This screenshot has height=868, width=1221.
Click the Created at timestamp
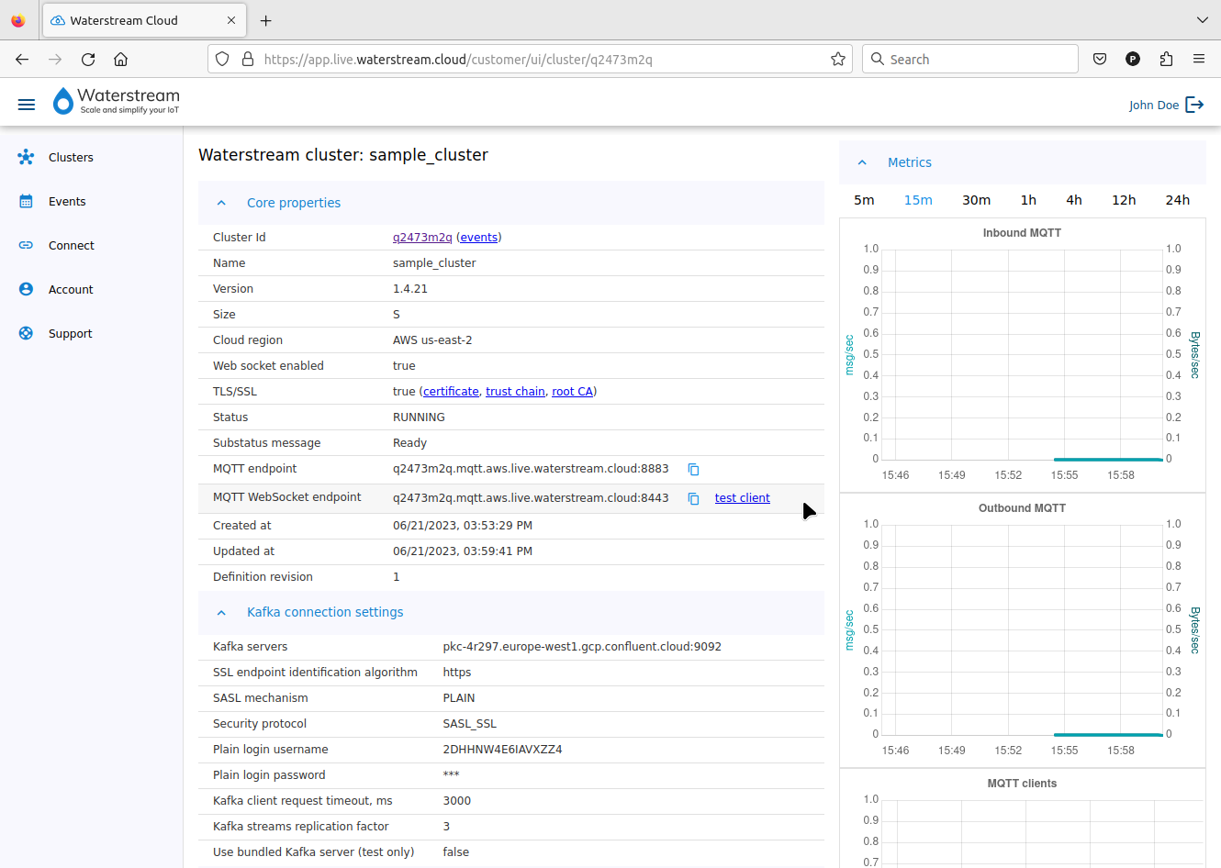pyautogui.click(x=463, y=525)
